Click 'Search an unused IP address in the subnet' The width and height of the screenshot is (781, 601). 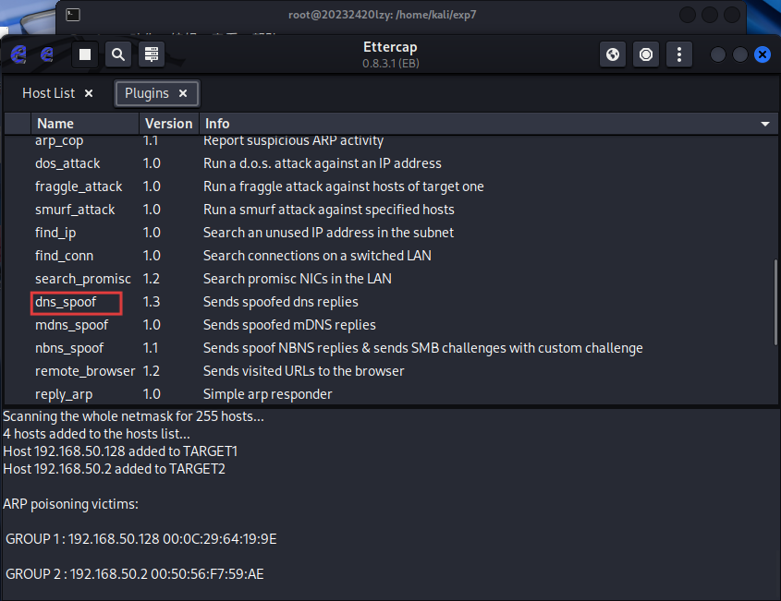click(x=328, y=233)
